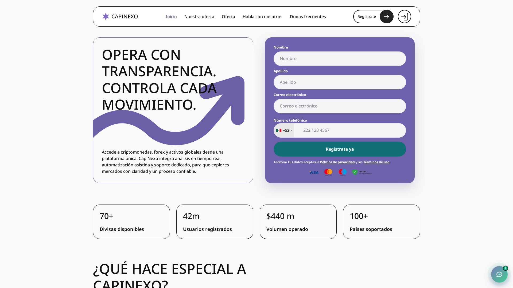
Task: Go to the Inicio menu item
Action: [x=171, y=17]
